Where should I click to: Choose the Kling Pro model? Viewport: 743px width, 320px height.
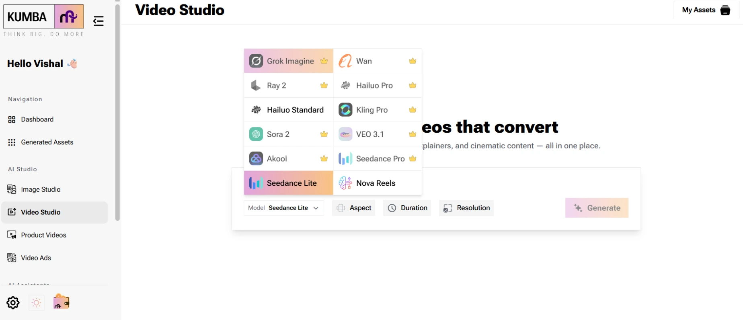(378, 110)
